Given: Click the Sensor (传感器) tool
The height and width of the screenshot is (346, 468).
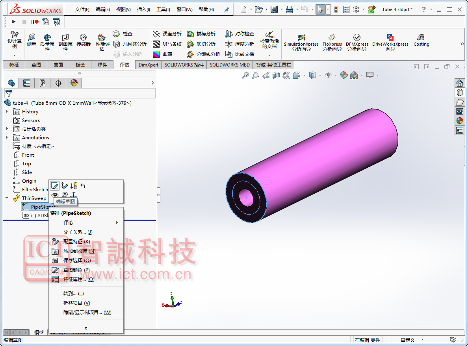Looking at the screenshot, I should coord(83,40).
